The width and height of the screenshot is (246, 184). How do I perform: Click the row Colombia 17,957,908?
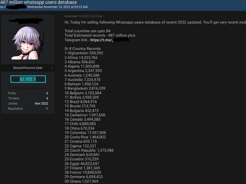coord(85,133)
